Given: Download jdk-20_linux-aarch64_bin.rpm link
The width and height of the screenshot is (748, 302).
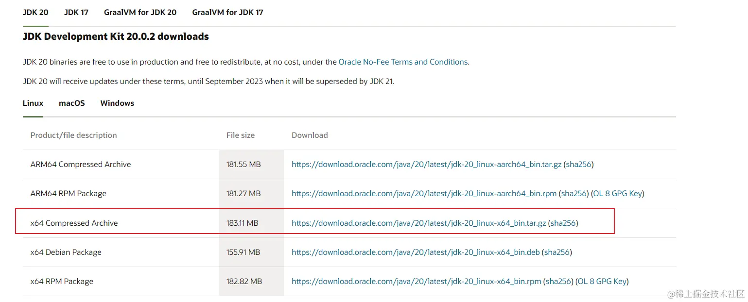Looking at the screenshot, I should tap(424, 193).
